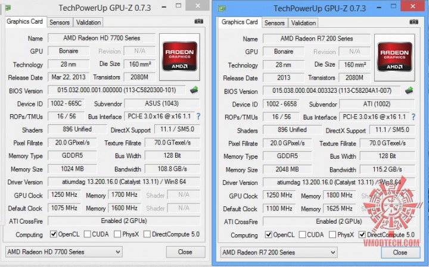
Task: Click Device ID value 1002 - 6658
Action: 281,104
